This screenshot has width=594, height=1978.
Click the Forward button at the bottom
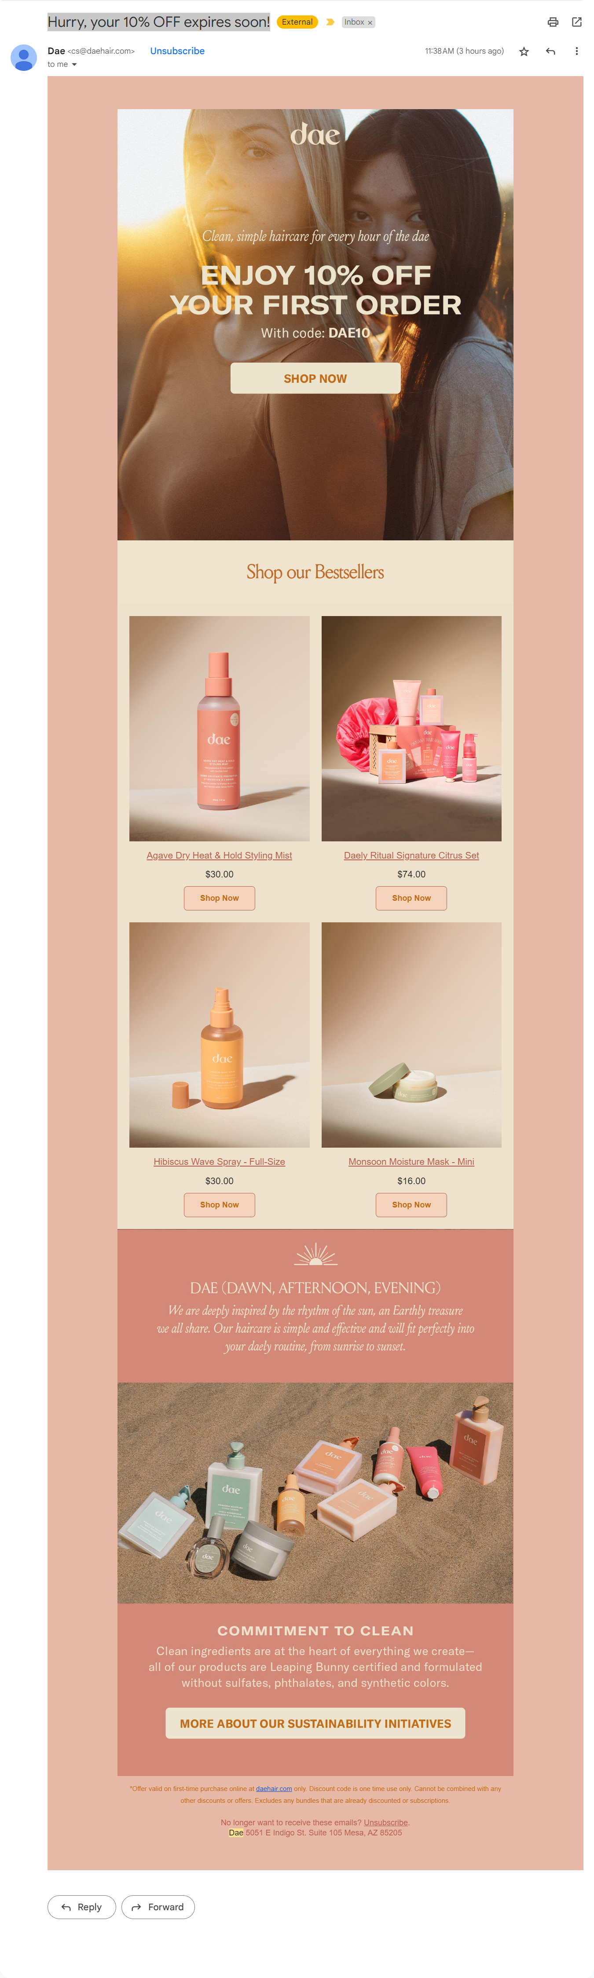(x=158, y=1907)
